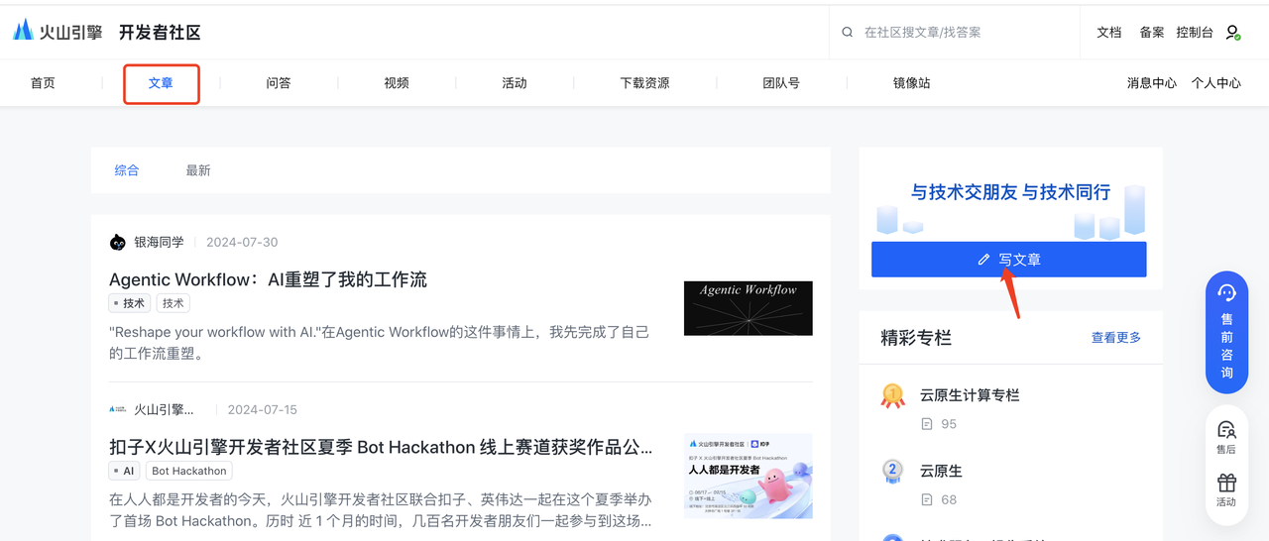Click the 售前咨询 headset icon
The height and width of the screenshot is (541, 1269).
point(1226,293)
